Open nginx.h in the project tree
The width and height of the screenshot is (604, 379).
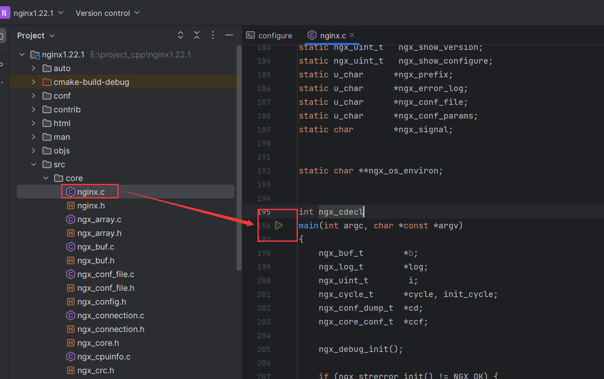[91, 206]
